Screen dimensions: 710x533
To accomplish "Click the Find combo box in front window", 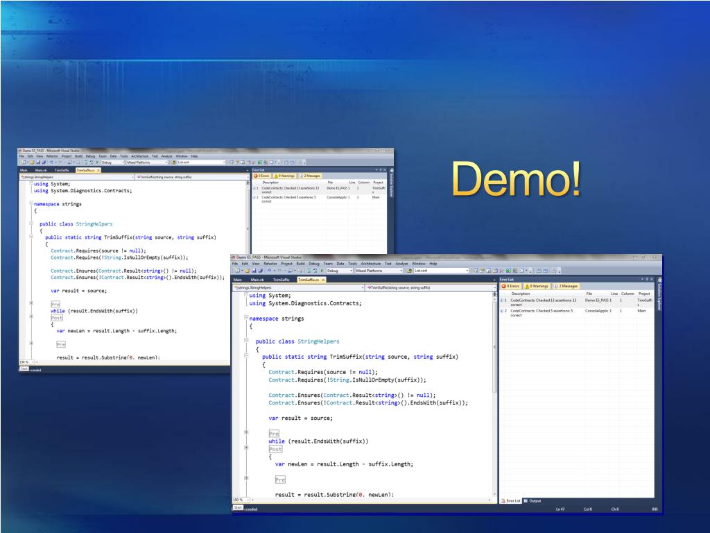I will (441, 271).
